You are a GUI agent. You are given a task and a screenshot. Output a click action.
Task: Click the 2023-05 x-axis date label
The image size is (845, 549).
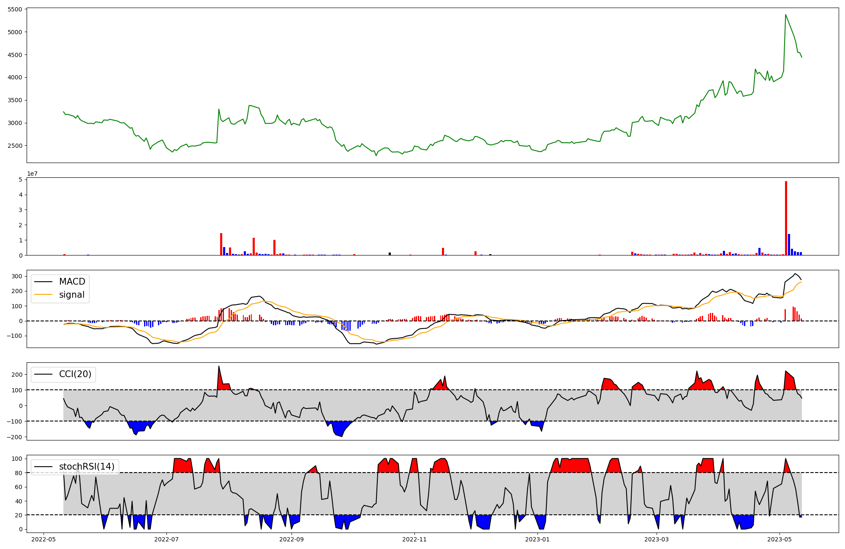(x=780, y=539)
